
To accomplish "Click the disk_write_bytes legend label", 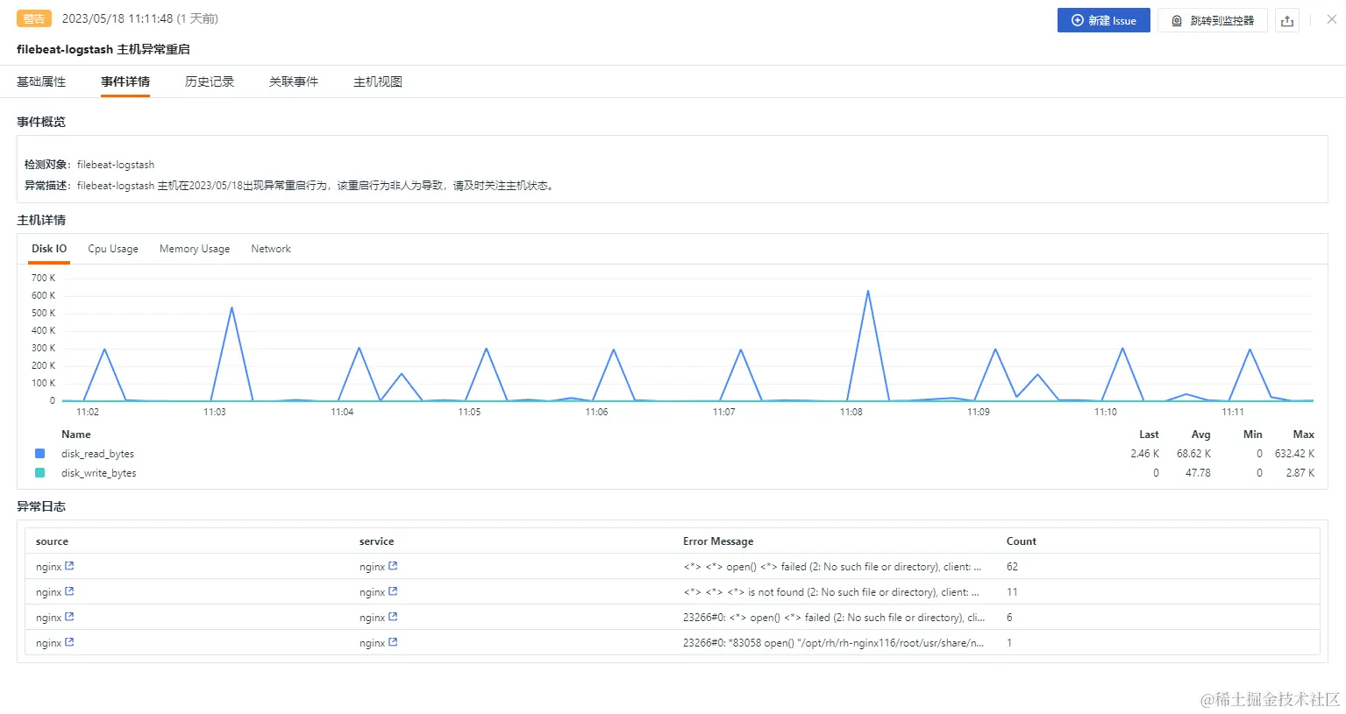I will (x=99, y=473).
